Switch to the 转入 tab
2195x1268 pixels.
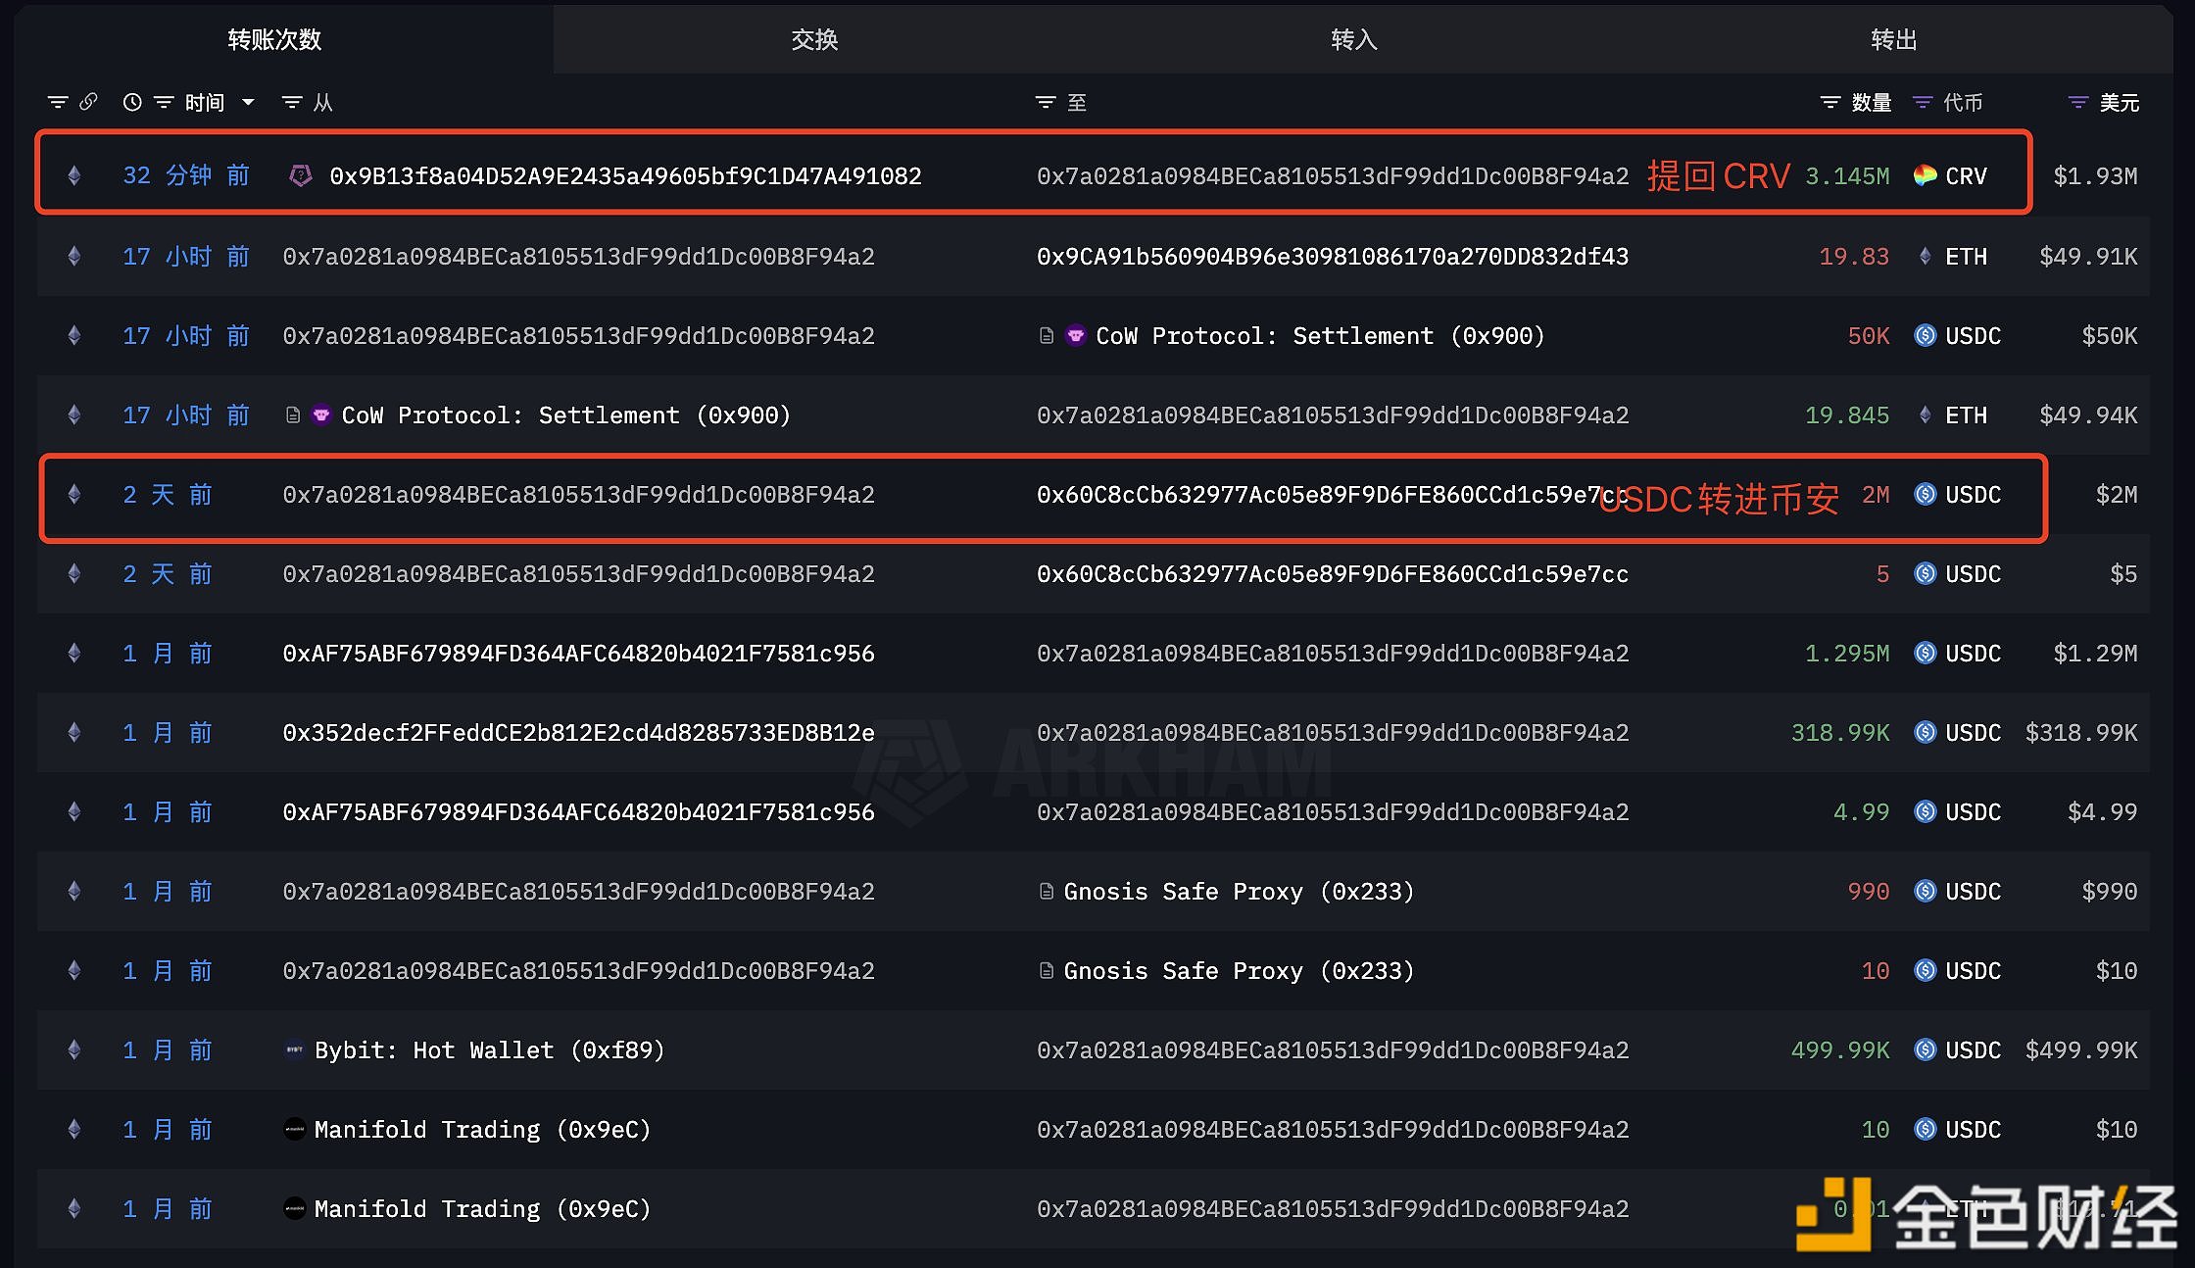click(1354, 39)
